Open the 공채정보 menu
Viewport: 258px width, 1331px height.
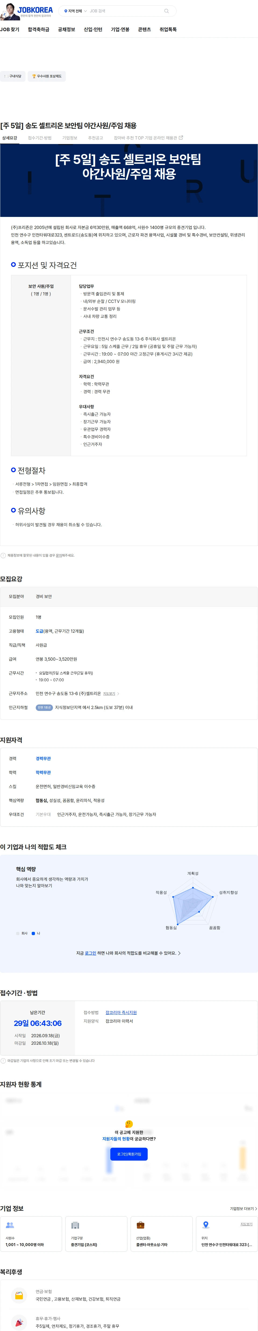click(67, 30)
